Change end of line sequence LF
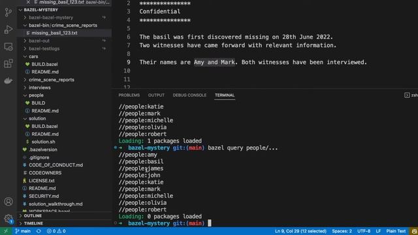Viewport: 418px width, 235px height. 378,231
